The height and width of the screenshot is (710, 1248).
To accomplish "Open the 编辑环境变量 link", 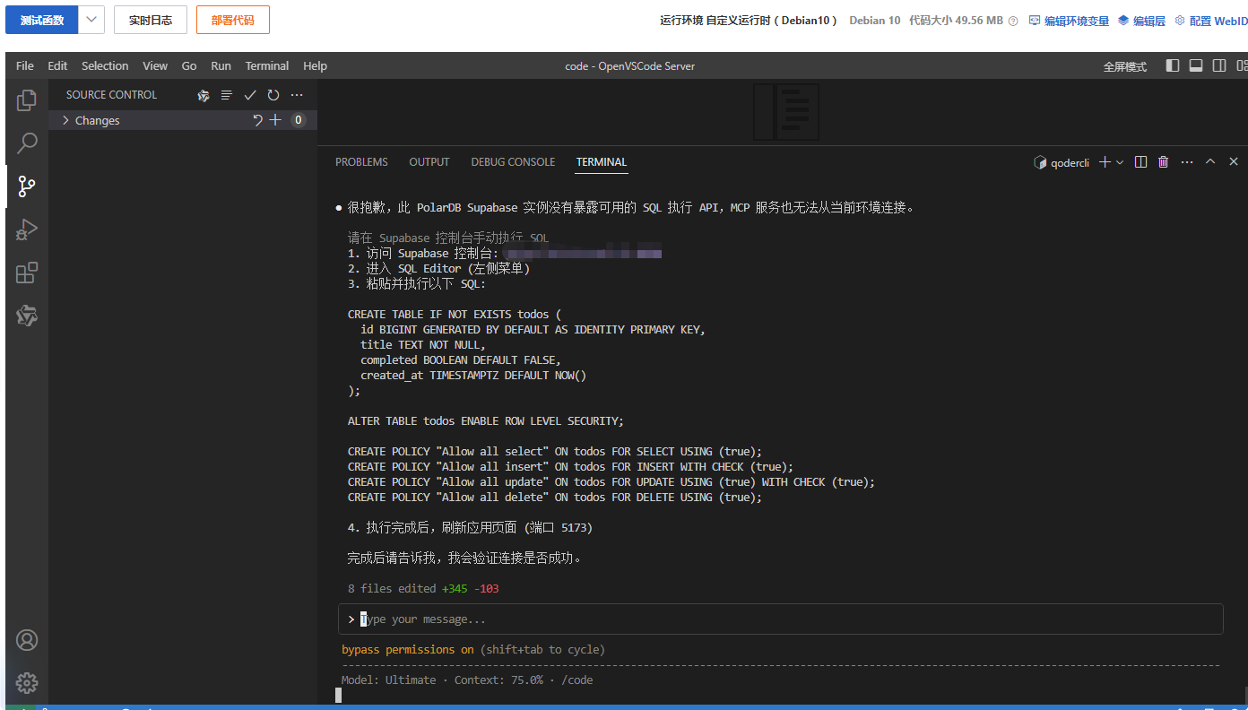I will click(1069, 21).
